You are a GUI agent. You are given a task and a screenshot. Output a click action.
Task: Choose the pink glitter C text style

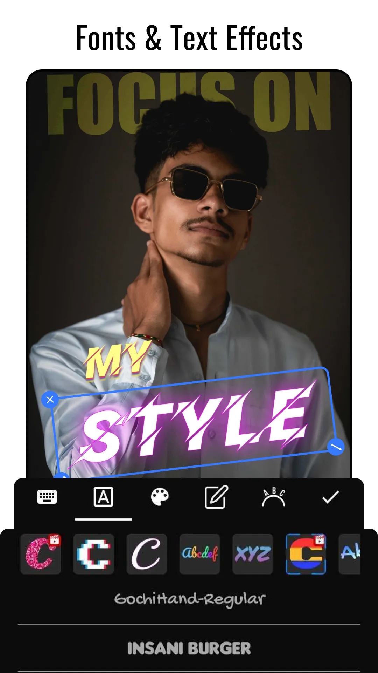[41, 554]
